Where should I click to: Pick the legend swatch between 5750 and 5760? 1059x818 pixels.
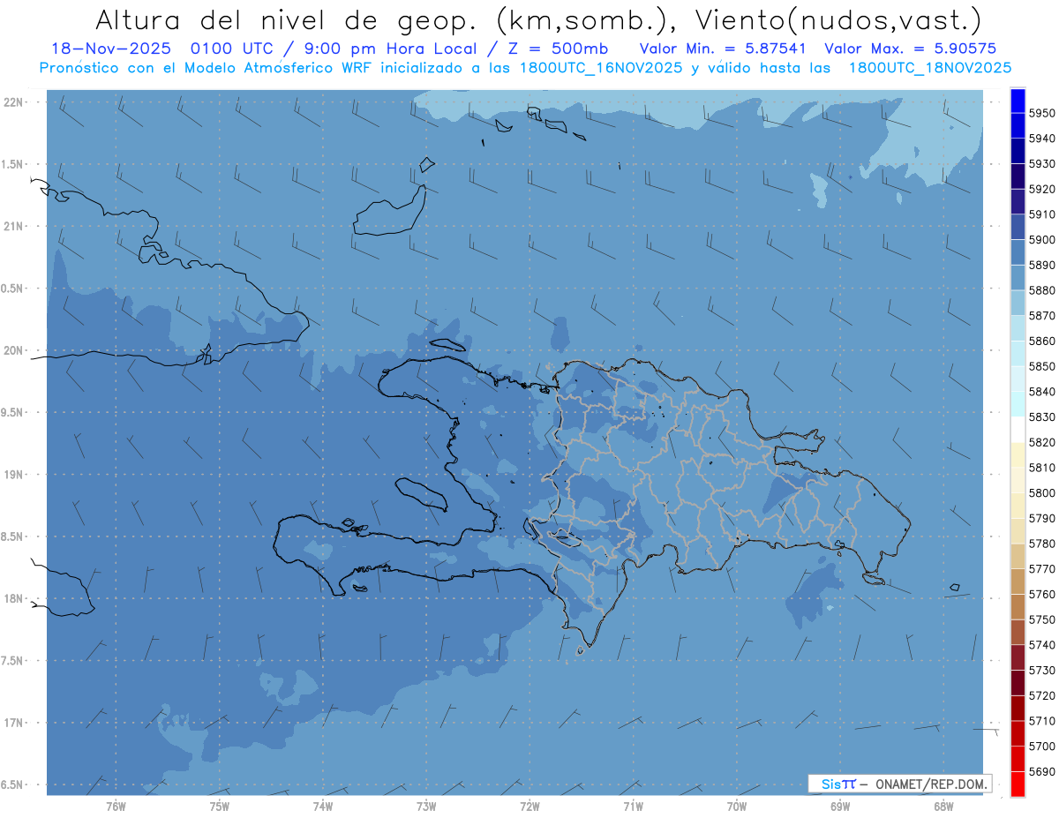(1018, 606)
